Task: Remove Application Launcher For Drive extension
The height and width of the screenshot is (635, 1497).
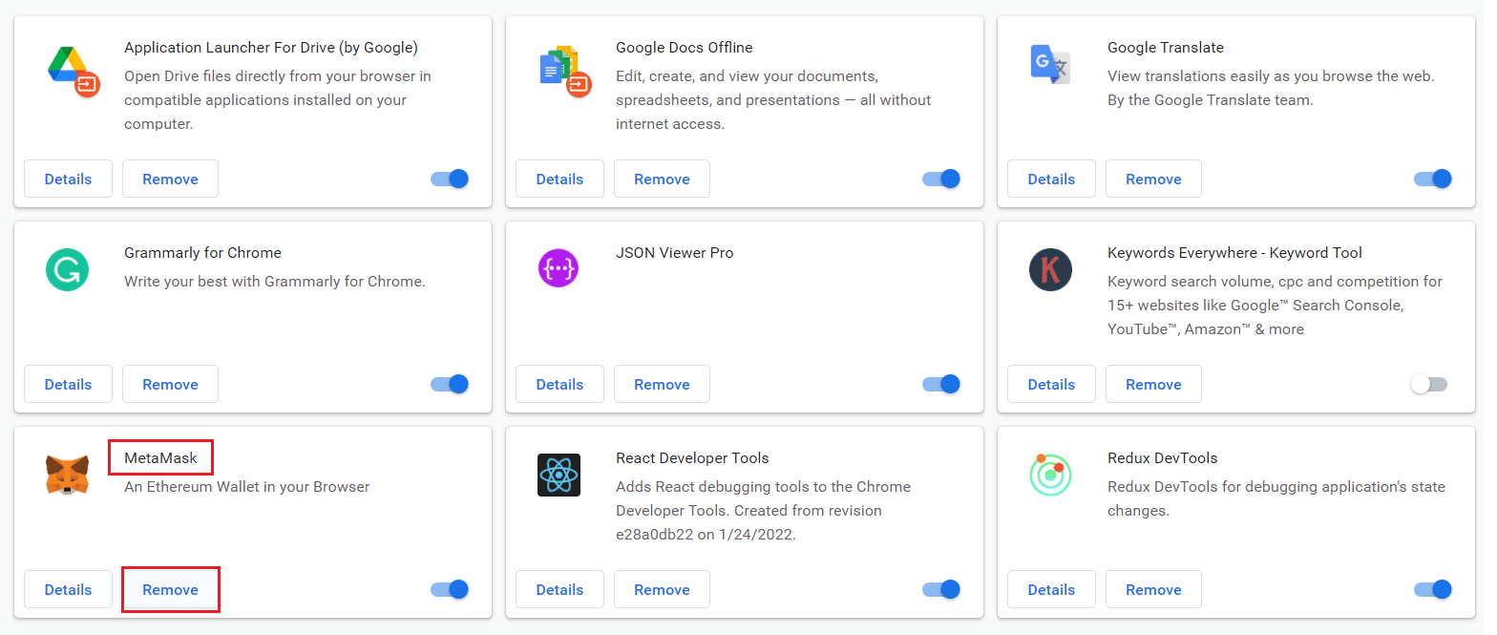Action: point(170,179)
